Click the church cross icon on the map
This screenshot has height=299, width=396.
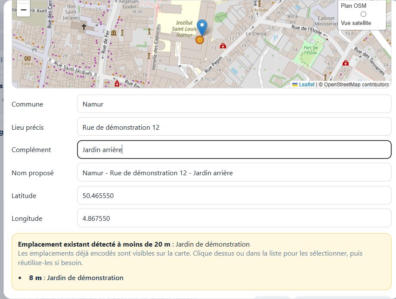[84, 26]
